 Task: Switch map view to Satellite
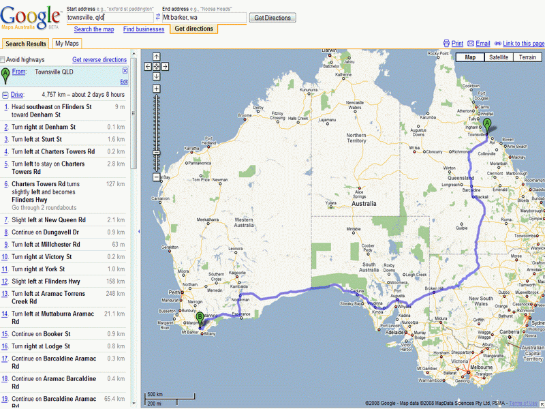499,57
